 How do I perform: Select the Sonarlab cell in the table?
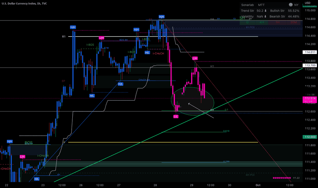(x=247, y=5)
